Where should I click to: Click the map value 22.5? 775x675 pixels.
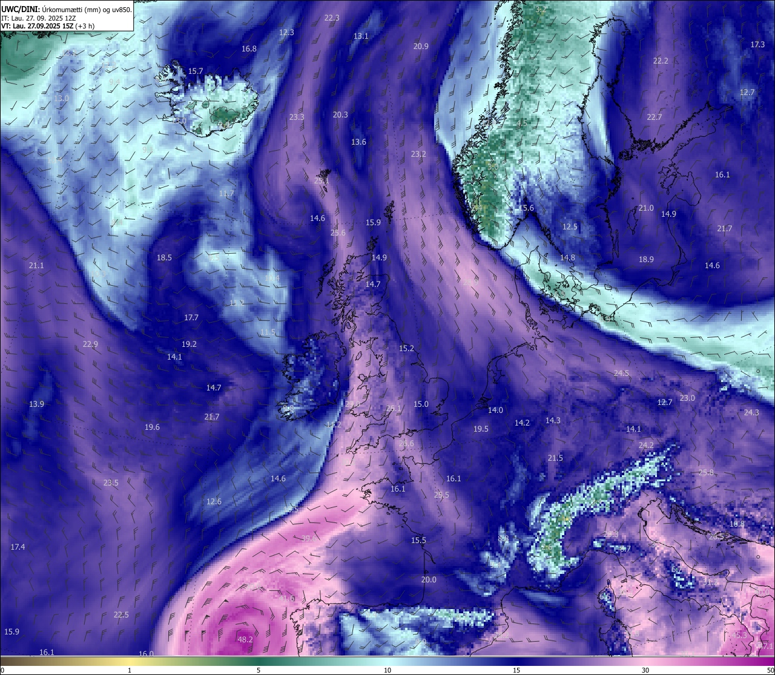click(x=121, y=615)
